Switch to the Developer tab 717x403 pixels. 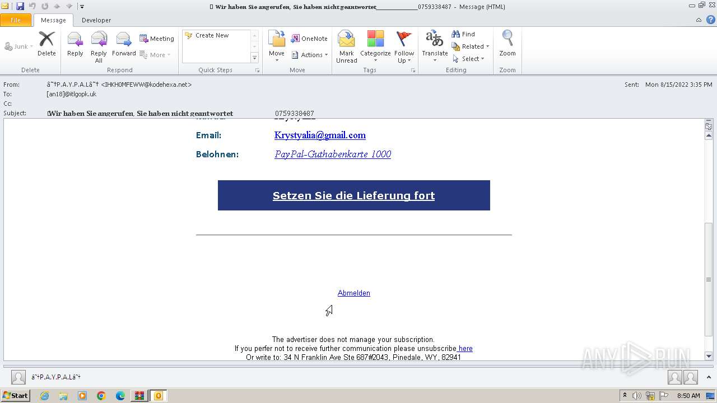coord(96,20)
